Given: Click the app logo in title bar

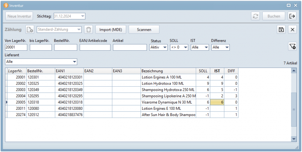Looking at the screenshot, I should [6, 5].
